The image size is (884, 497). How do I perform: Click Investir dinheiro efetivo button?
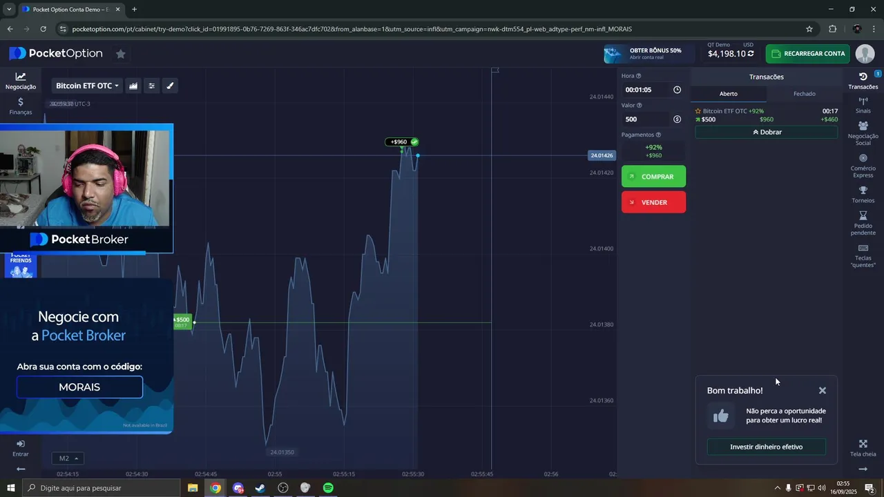click(767, 447)
